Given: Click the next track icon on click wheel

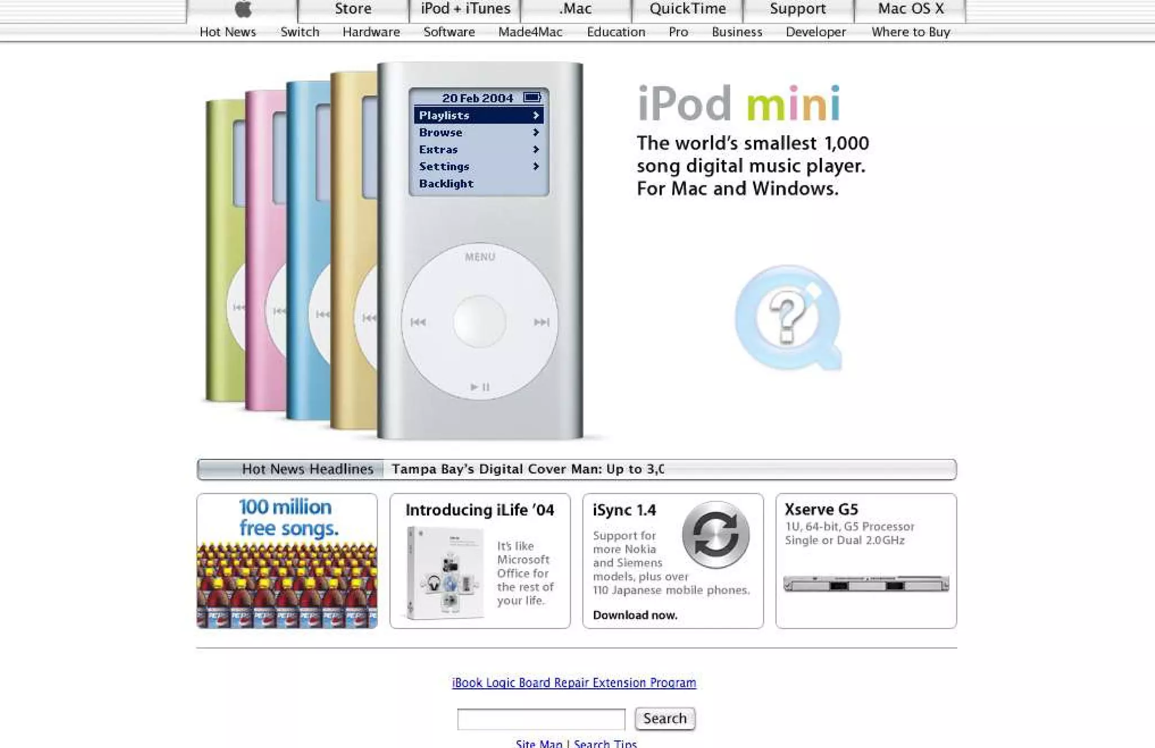Looking at the screenshot, I should tap(541, 322).
